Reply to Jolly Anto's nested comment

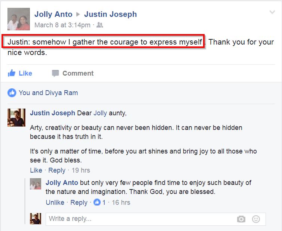79,203
